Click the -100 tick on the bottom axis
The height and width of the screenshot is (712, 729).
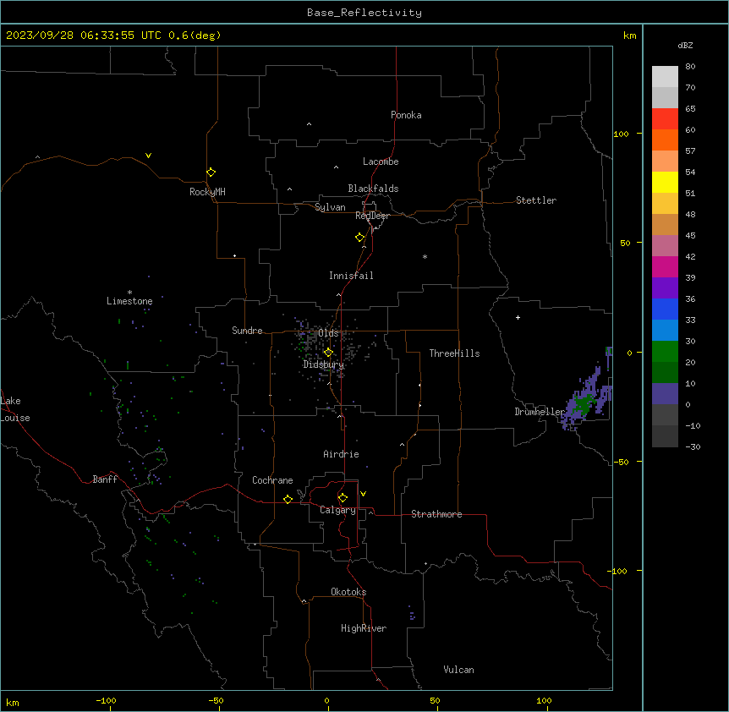pos(106,700)
